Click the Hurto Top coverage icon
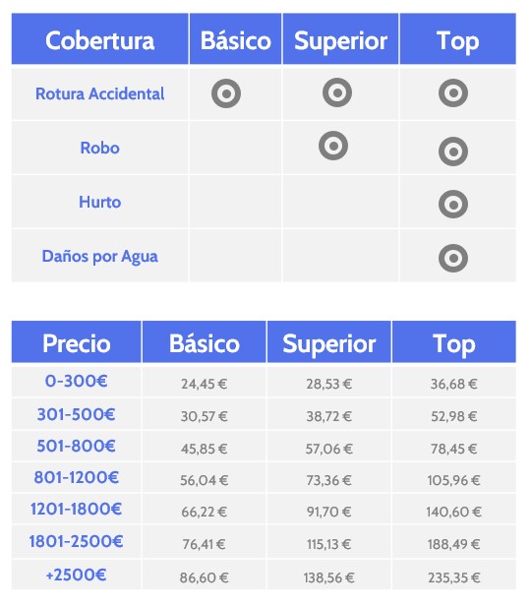Screen dimensions: 531x607 click(x=453, y=204)
